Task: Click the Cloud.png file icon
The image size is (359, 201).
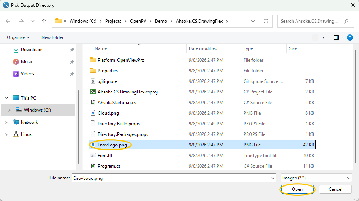Action: (x=93, y=113)
